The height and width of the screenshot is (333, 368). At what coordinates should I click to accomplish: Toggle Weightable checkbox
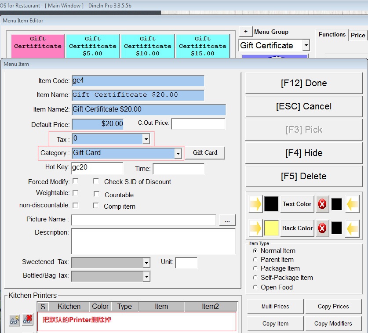pyautogui.click(x=75, y=193)
